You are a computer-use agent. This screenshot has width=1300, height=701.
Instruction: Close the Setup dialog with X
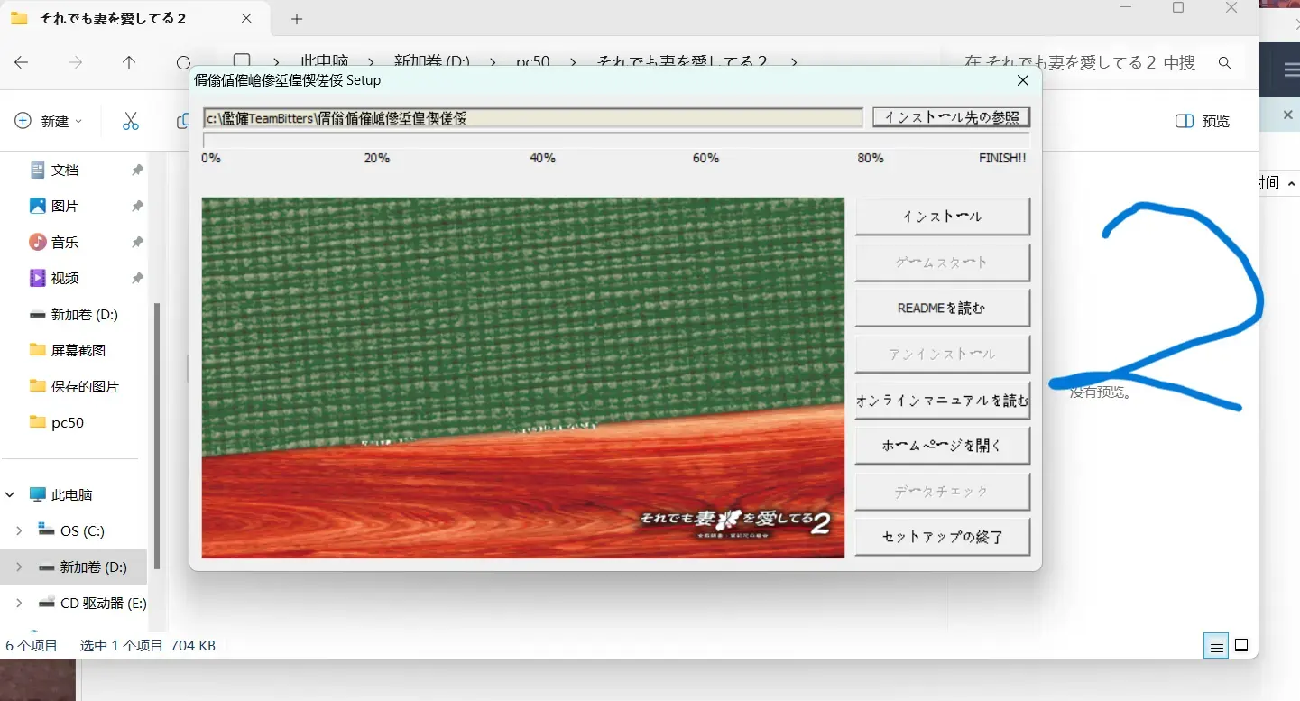tap(1023, 80)
